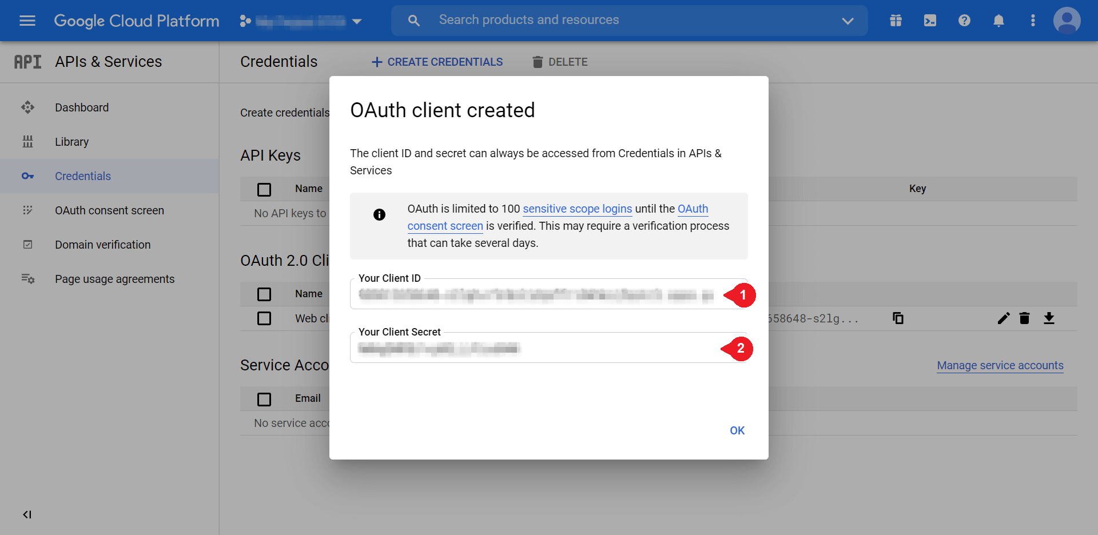The image size is (1098, 535).
Task: Open the navigation hamburger menu
Action: 27,20
